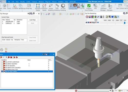Enable Stop Before Every Operation checkbox
128x92 pixels.
pyautogui.click(x=2, y=68)
